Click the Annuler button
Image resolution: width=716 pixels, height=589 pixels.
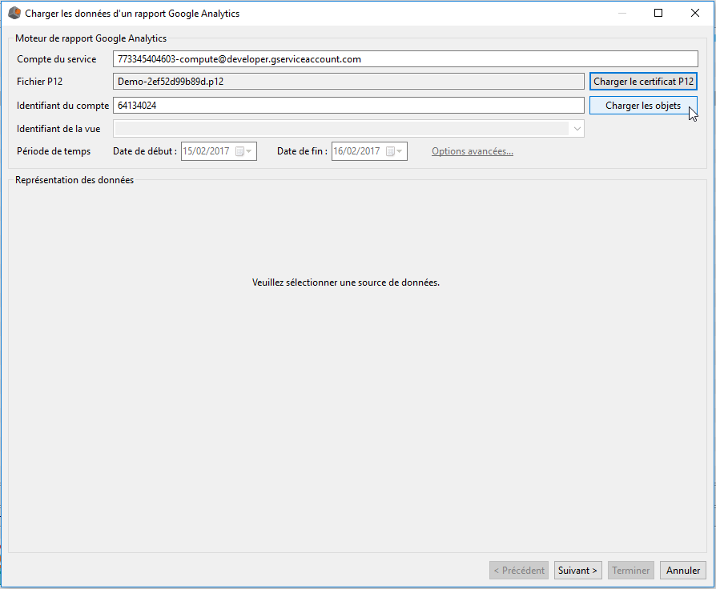tap(682, 571)
